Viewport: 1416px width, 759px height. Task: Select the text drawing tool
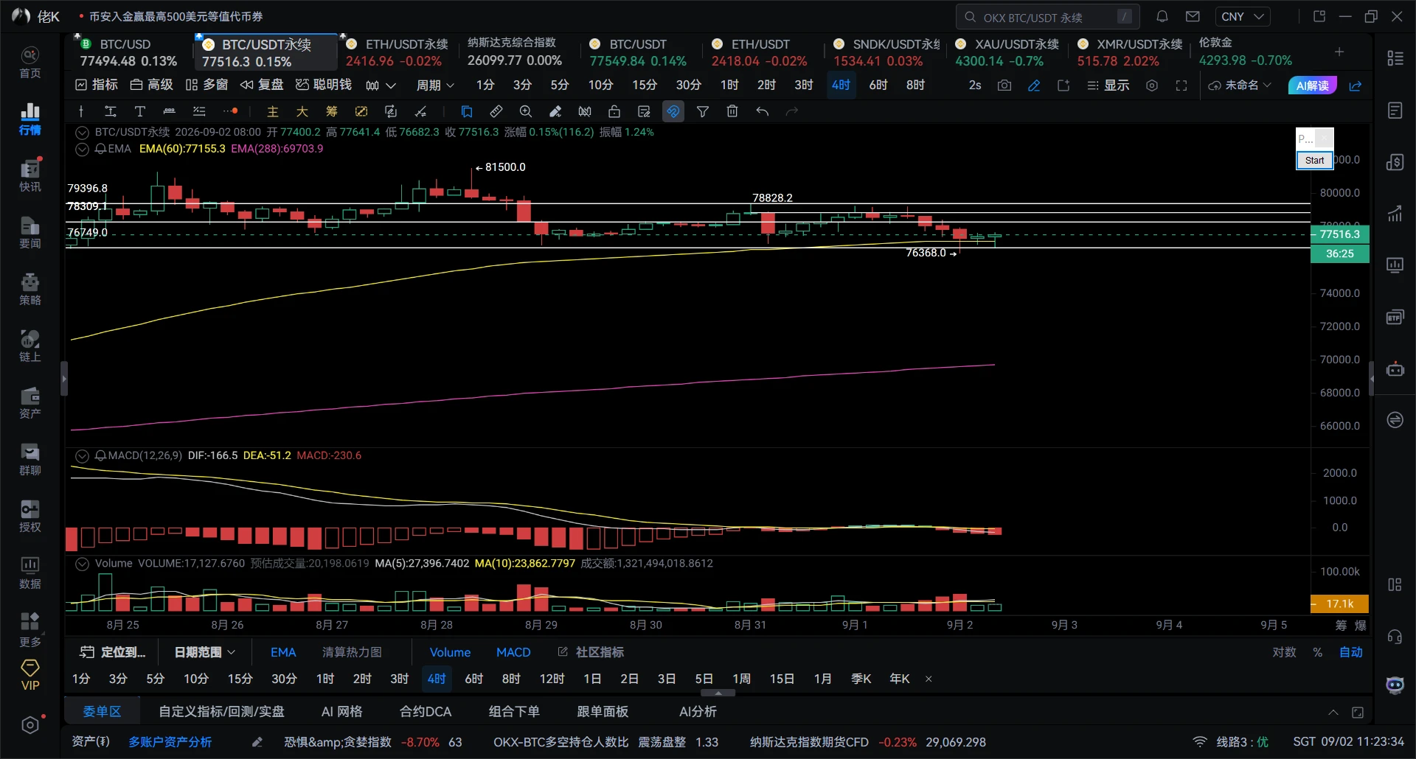pyautogui.click(x=139, y=111)
